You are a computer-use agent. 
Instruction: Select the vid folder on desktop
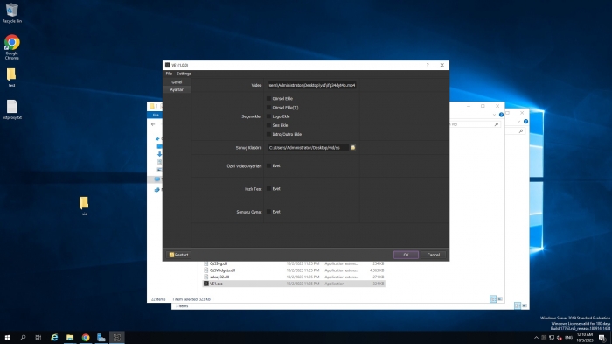[x=84, y=206]
